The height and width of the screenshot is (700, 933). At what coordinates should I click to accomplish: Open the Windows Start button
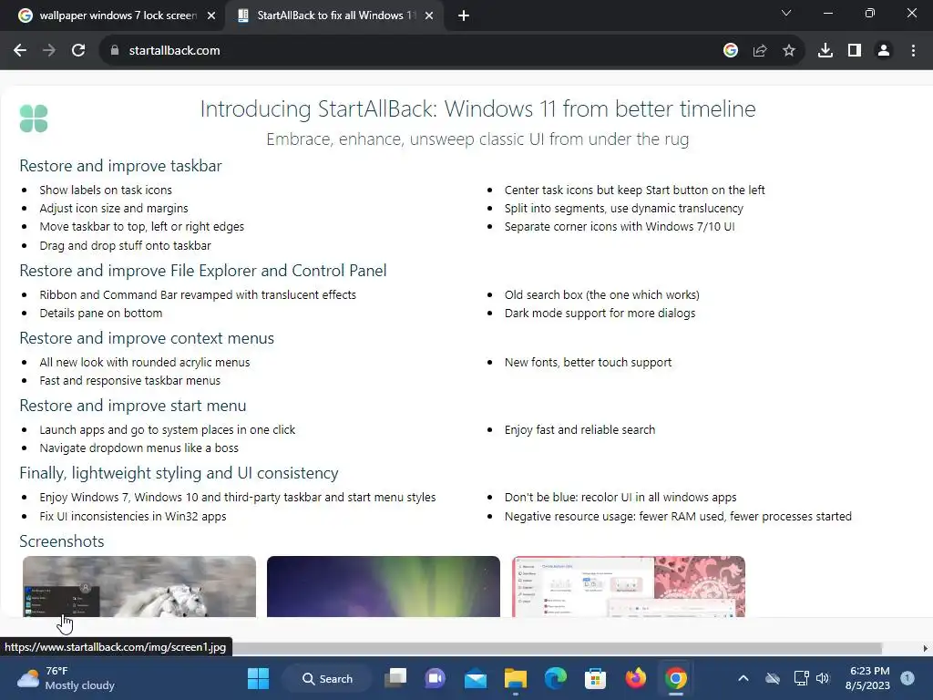point(258,678)
